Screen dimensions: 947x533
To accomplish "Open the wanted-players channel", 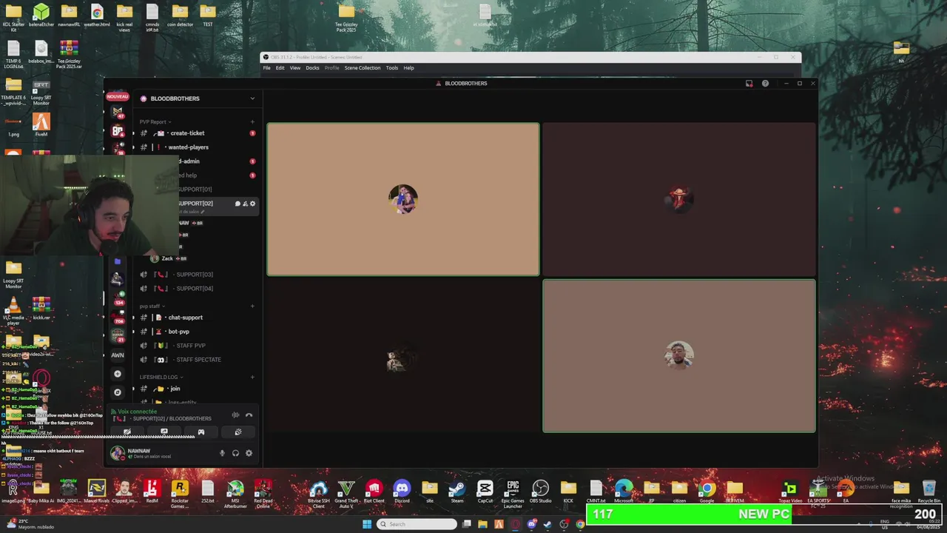I will (x=198, y=147).
